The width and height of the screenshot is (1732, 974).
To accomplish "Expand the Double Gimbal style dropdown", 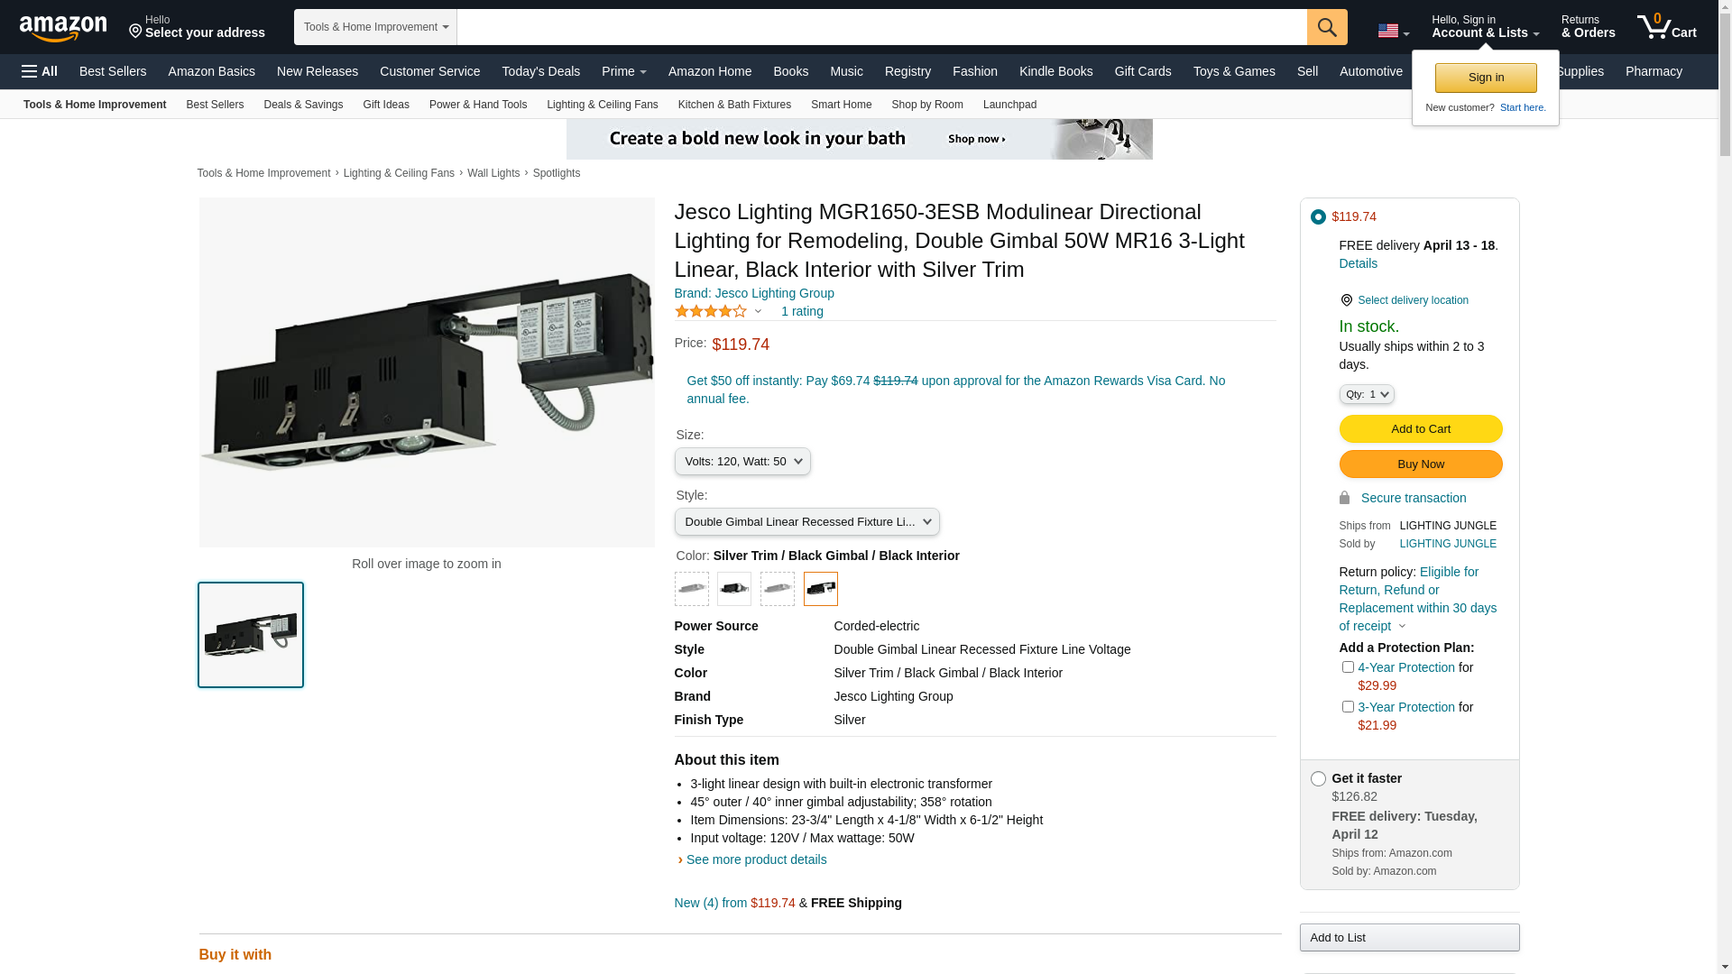I will click(x=806, y=522).
